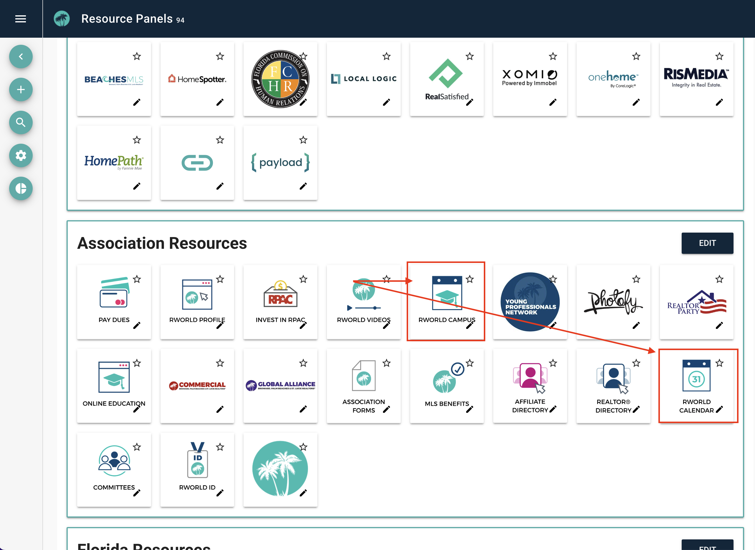The image size is (755, 550).
Task: Edit the Affiliate Directory panel pencil
Action: 553,409
